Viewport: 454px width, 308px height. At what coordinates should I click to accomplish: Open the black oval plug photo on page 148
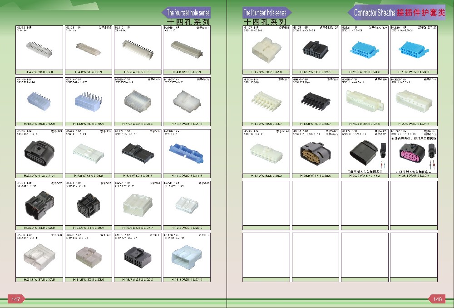pyautogui.click(x=364, y=153)
